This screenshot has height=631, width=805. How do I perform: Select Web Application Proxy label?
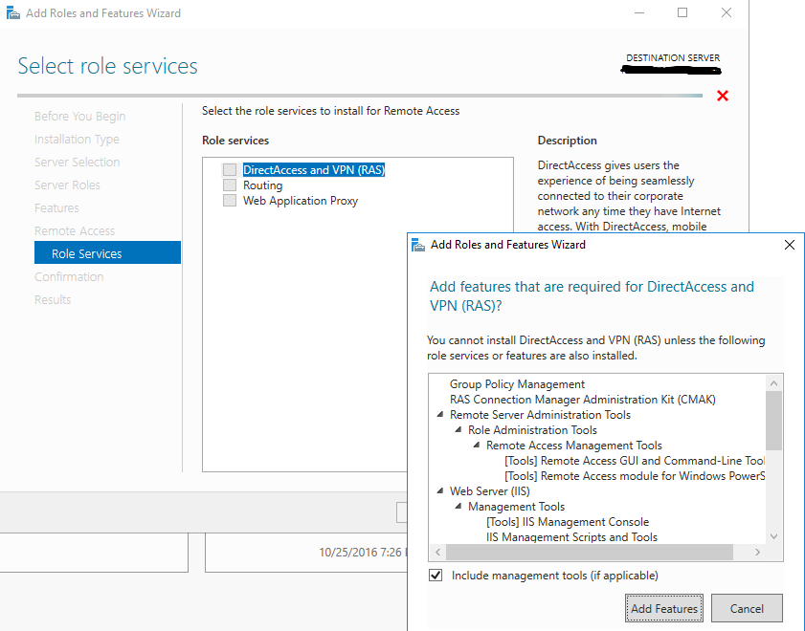point(301,201)
